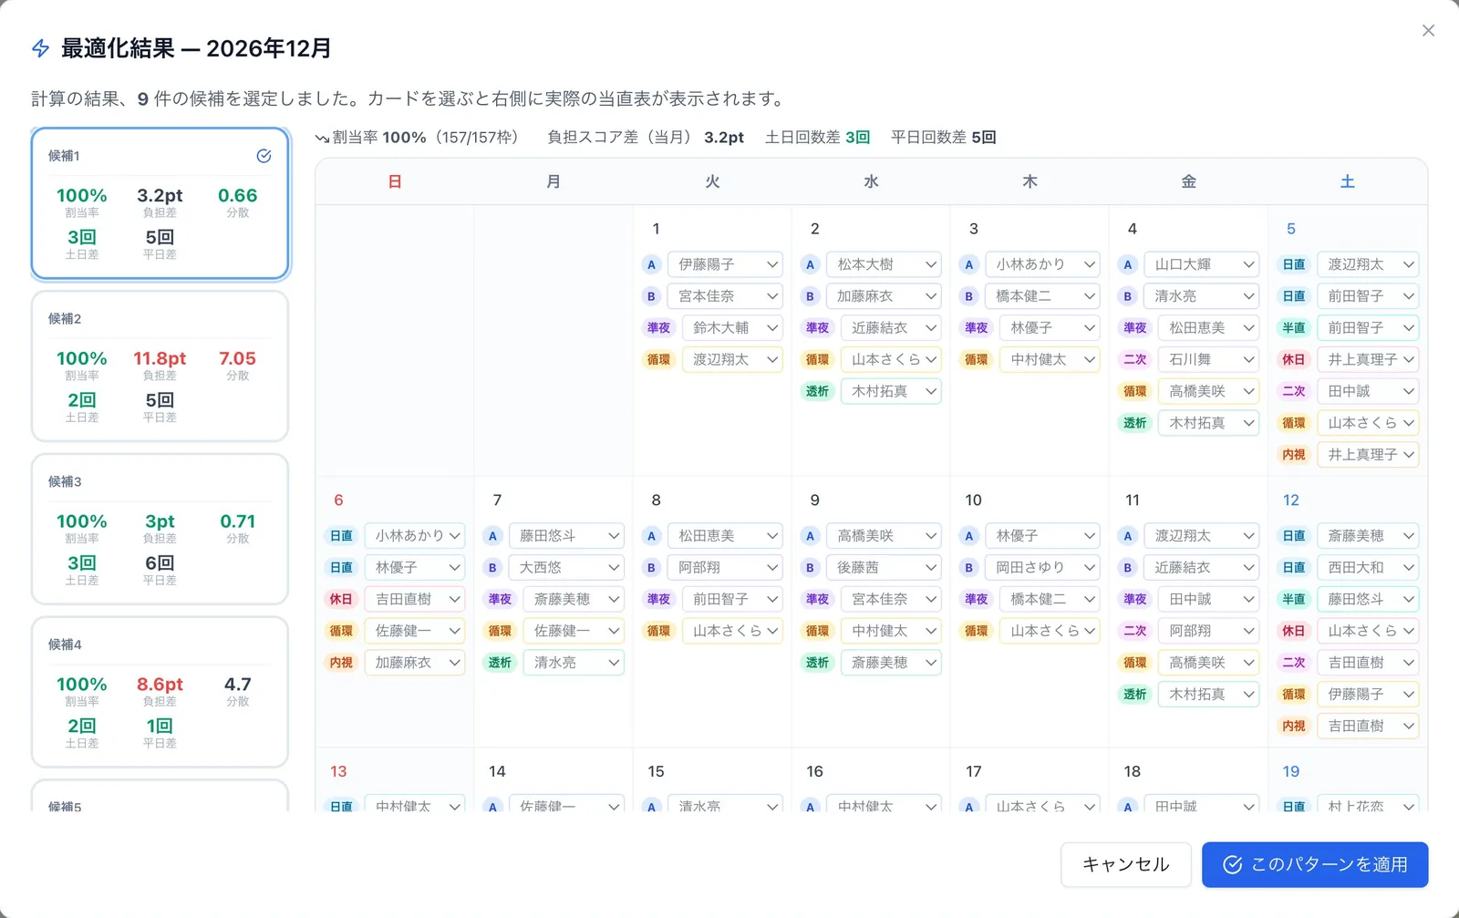Select the 候補2 candidate card
The height and width of the screenshot is (918, 1459).
[160, 366]
